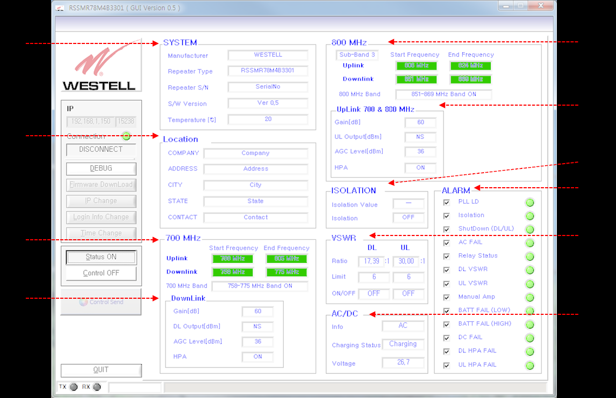Click the IP address field 192.168.1.150
616x398 pixels.
pyautogui.click(x=90, y=122)
